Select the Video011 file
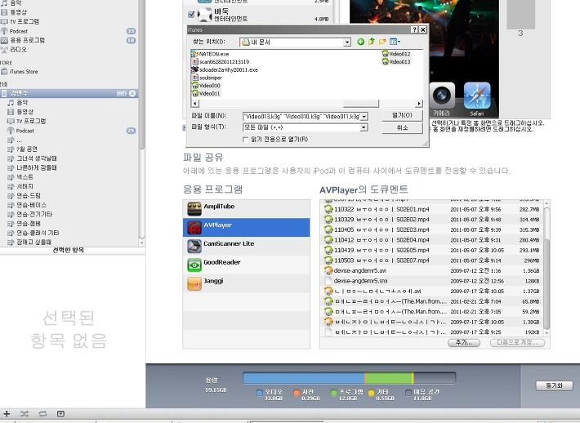Screen dimensions: 580x423 (x=206, y=94)
